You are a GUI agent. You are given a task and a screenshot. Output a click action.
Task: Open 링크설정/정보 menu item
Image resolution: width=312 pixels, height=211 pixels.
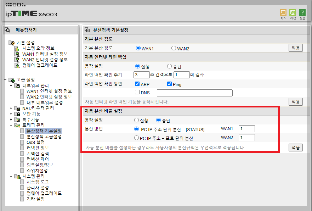pos(40,165)
